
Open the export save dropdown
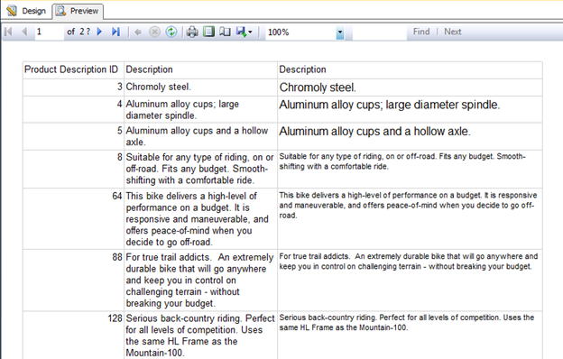[x=245, y=32]
